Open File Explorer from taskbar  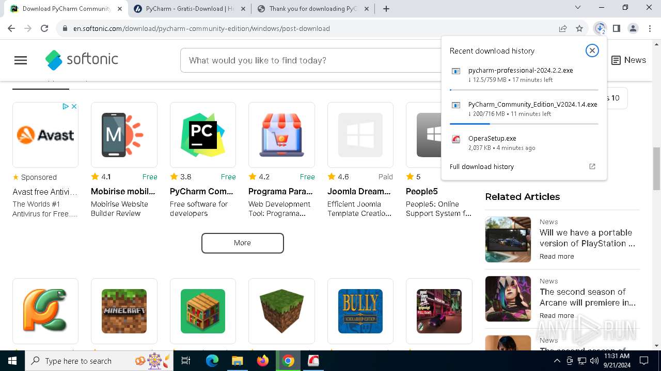point(237,361)
